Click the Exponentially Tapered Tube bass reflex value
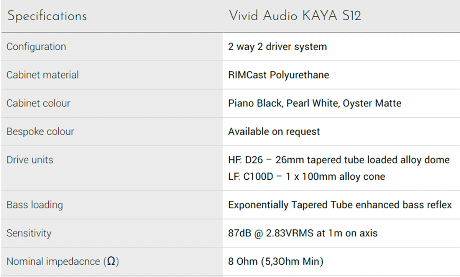The height and width of the screenshot is (277, 460). coord(340,205)
